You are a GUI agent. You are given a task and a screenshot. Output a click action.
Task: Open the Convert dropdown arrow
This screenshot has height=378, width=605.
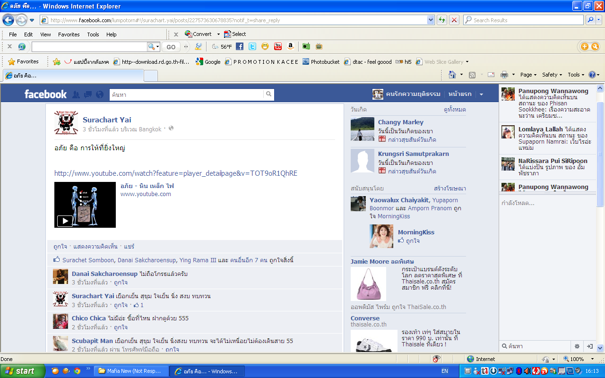click(x=218, y=34)
